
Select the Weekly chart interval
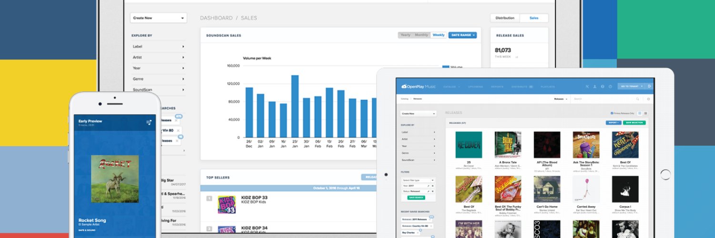click(439, 35)
